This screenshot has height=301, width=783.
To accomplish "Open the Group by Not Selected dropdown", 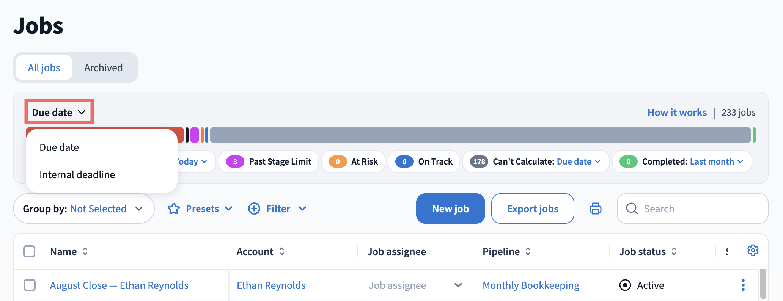I will 83,209.
